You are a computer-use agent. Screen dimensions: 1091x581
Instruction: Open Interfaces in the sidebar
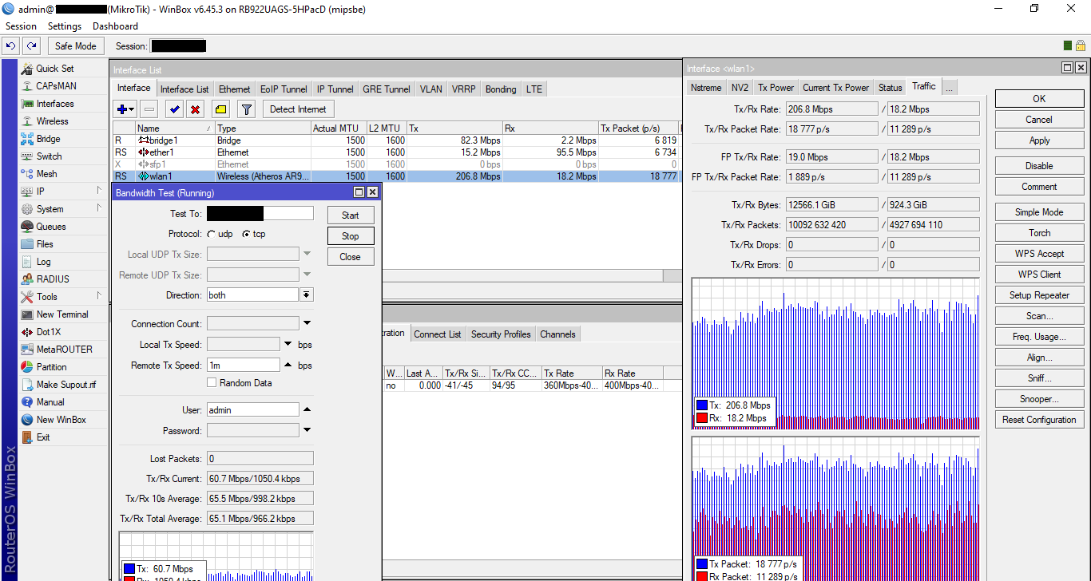pyautogui.click(x=54, y=104)
